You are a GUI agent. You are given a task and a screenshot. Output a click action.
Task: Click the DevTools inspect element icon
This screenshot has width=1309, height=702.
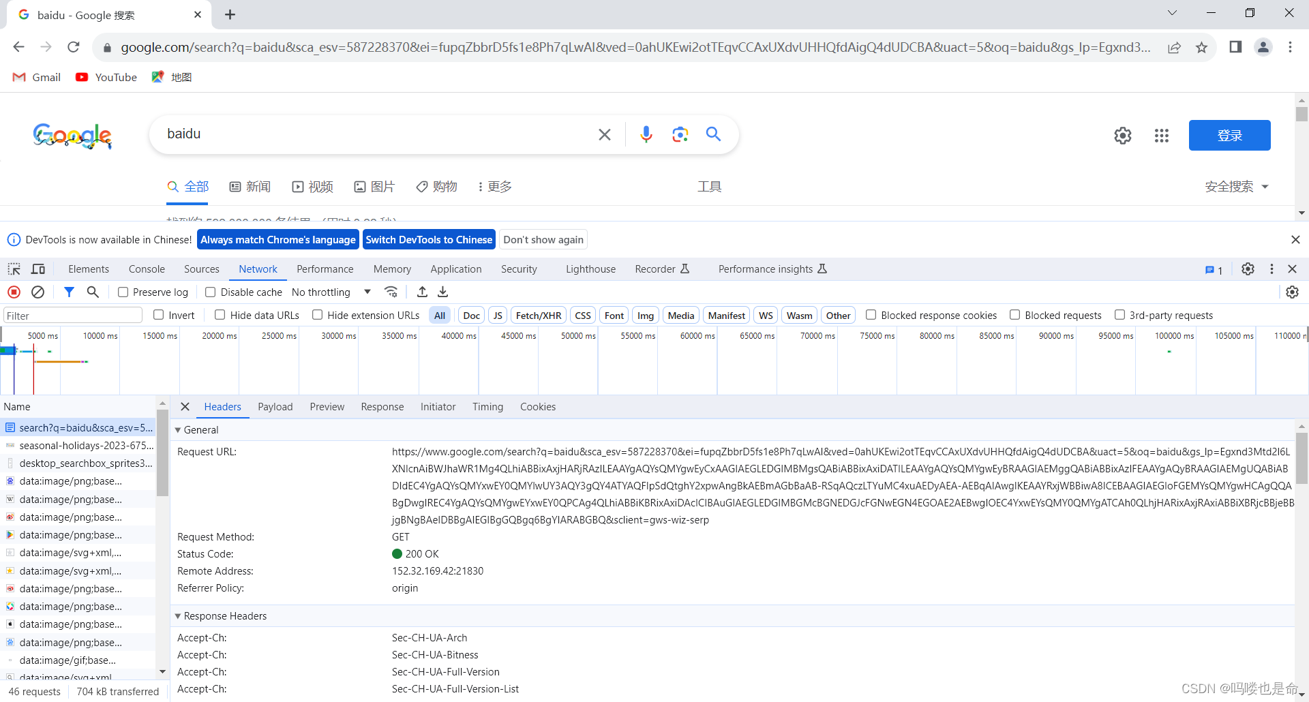(14, 269)
